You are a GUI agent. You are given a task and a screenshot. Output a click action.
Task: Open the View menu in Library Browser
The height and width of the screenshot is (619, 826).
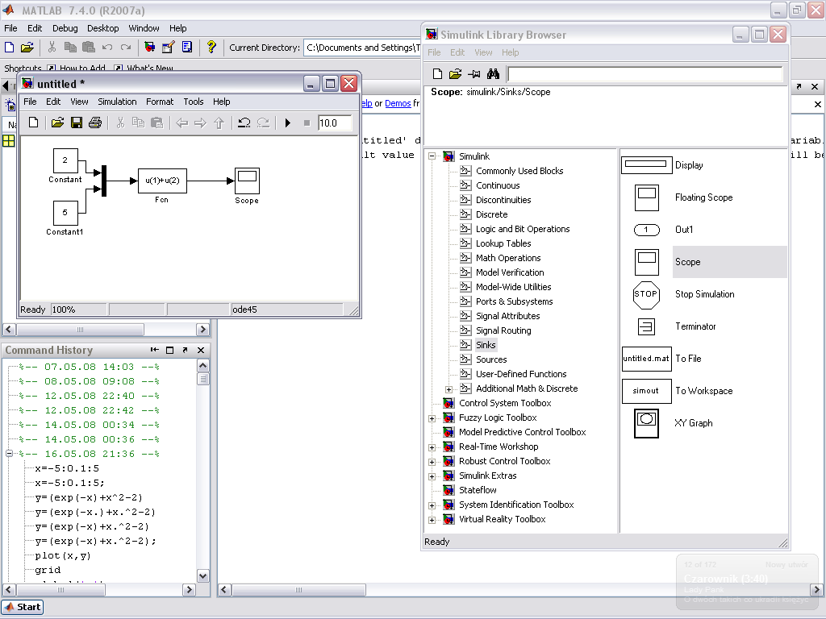tap(483, 52)
